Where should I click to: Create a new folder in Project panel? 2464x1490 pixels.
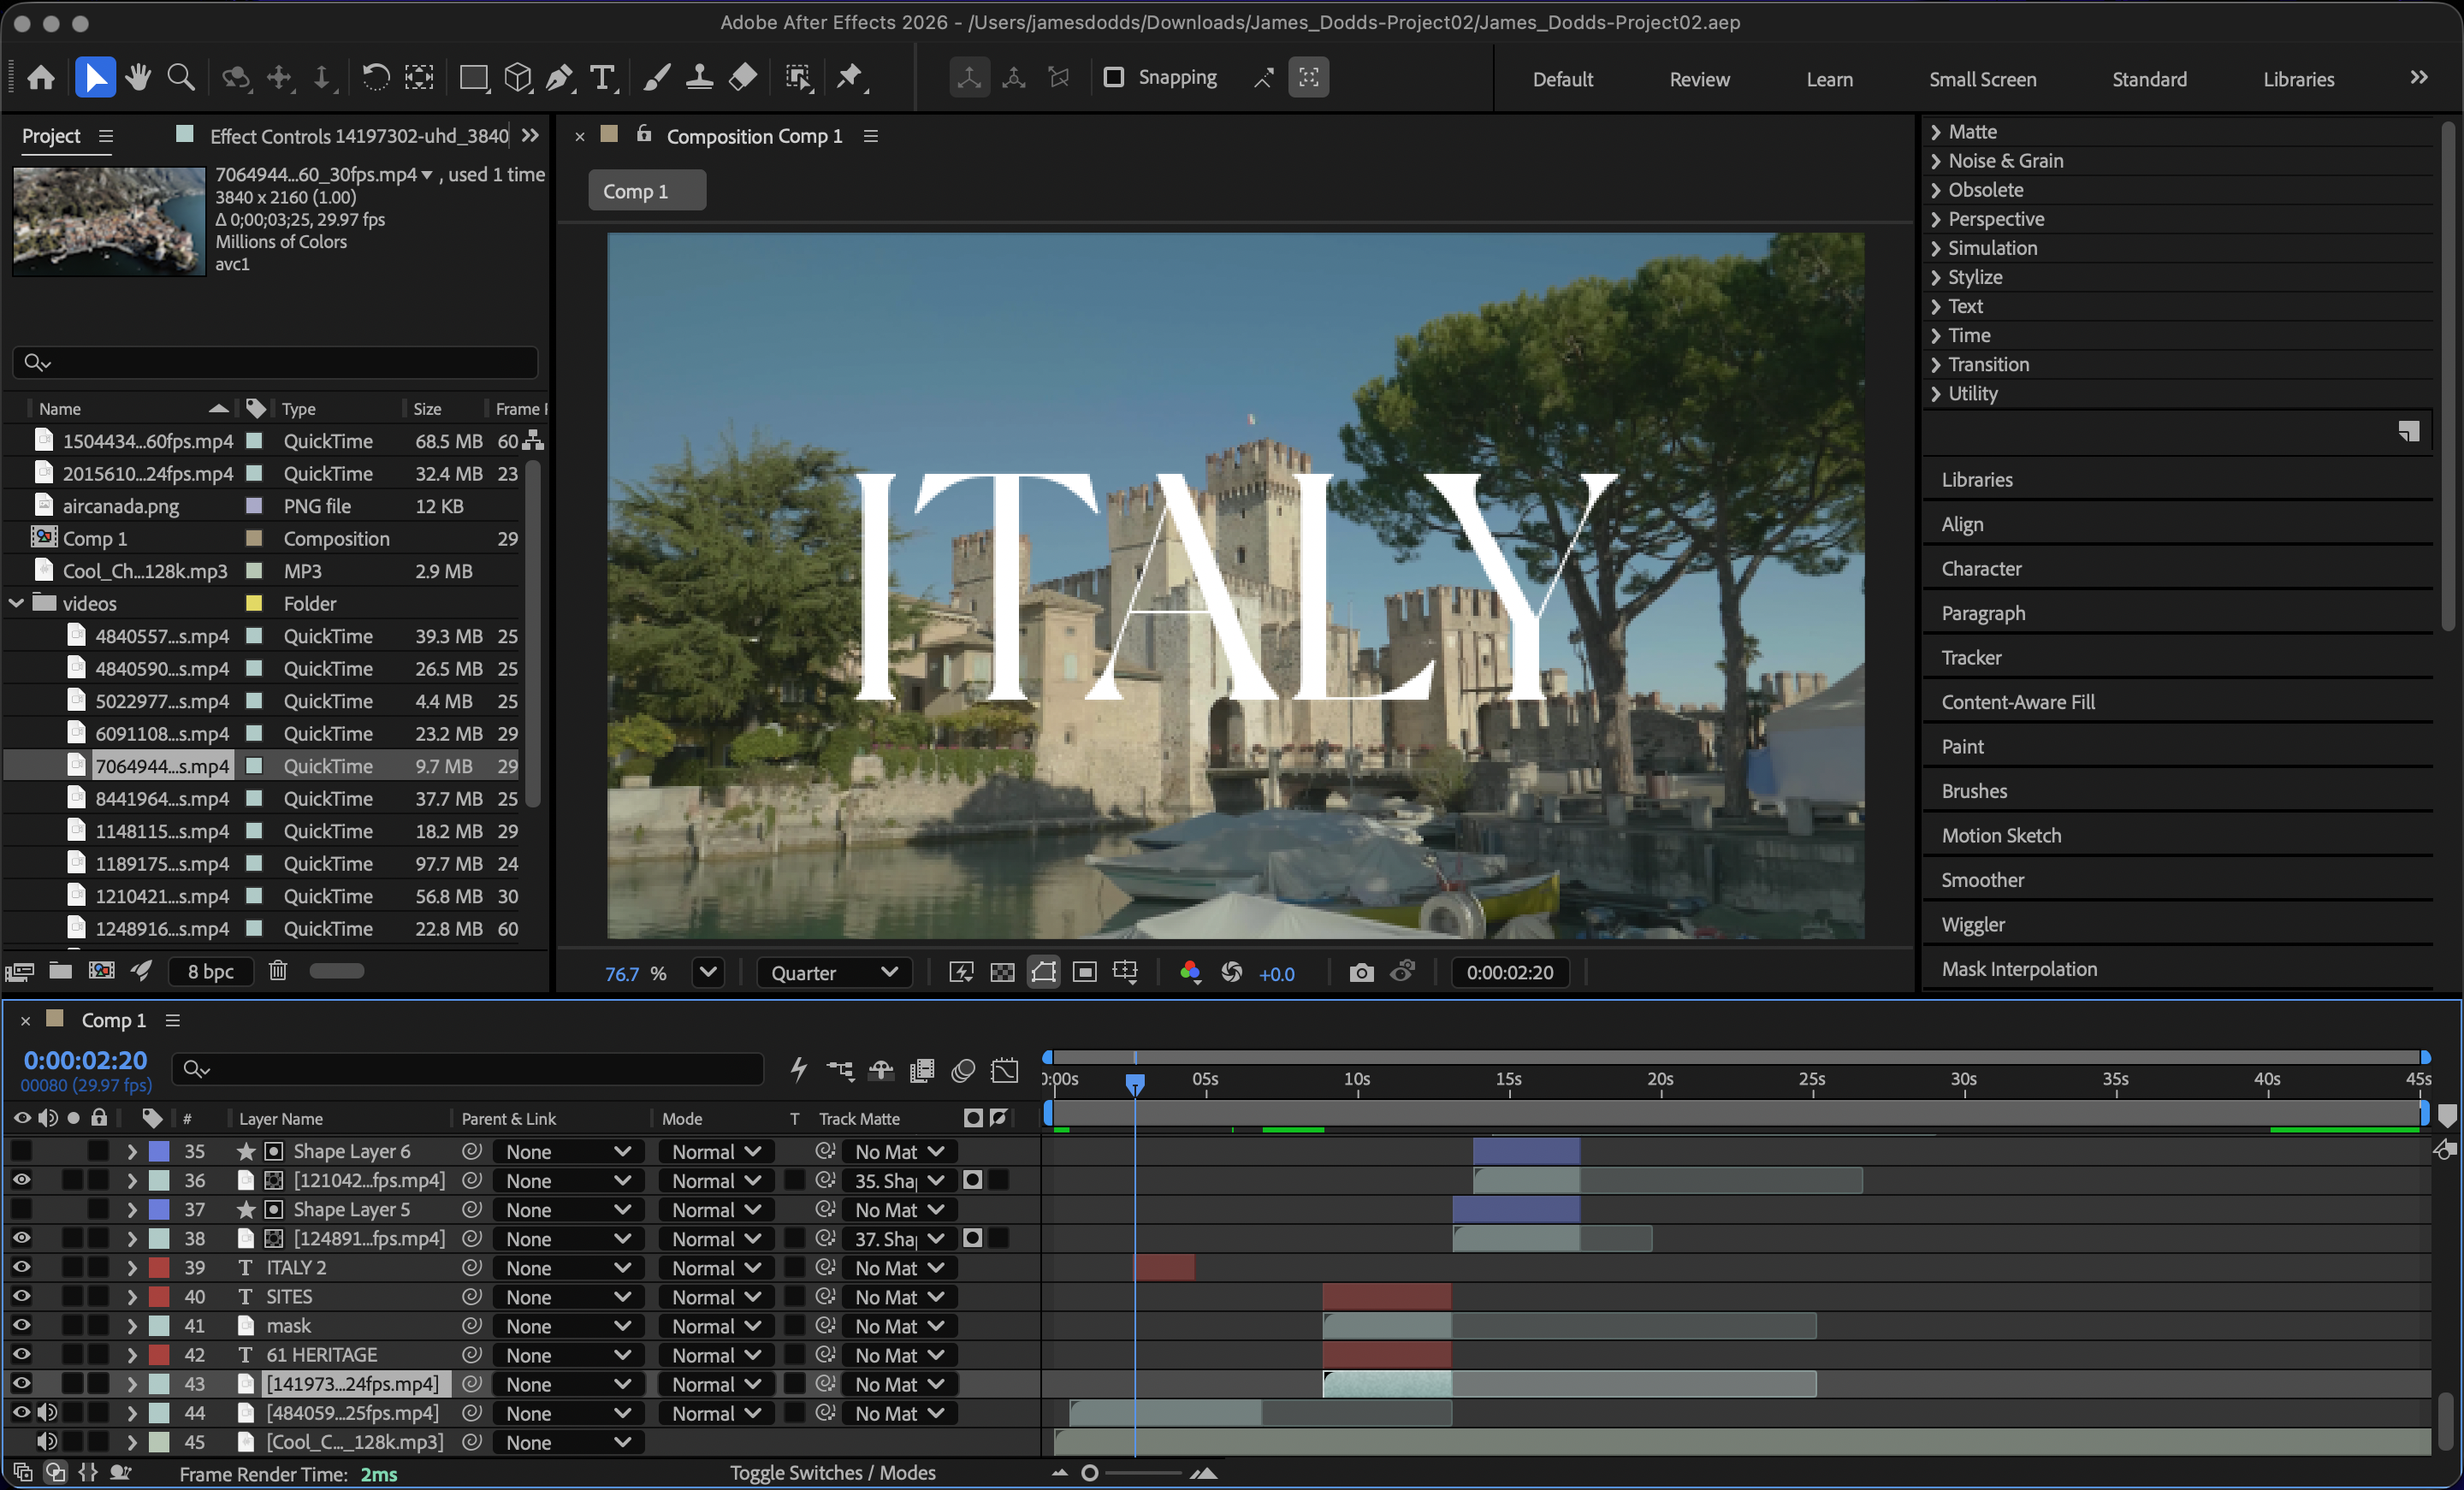[x=61, y=971]
